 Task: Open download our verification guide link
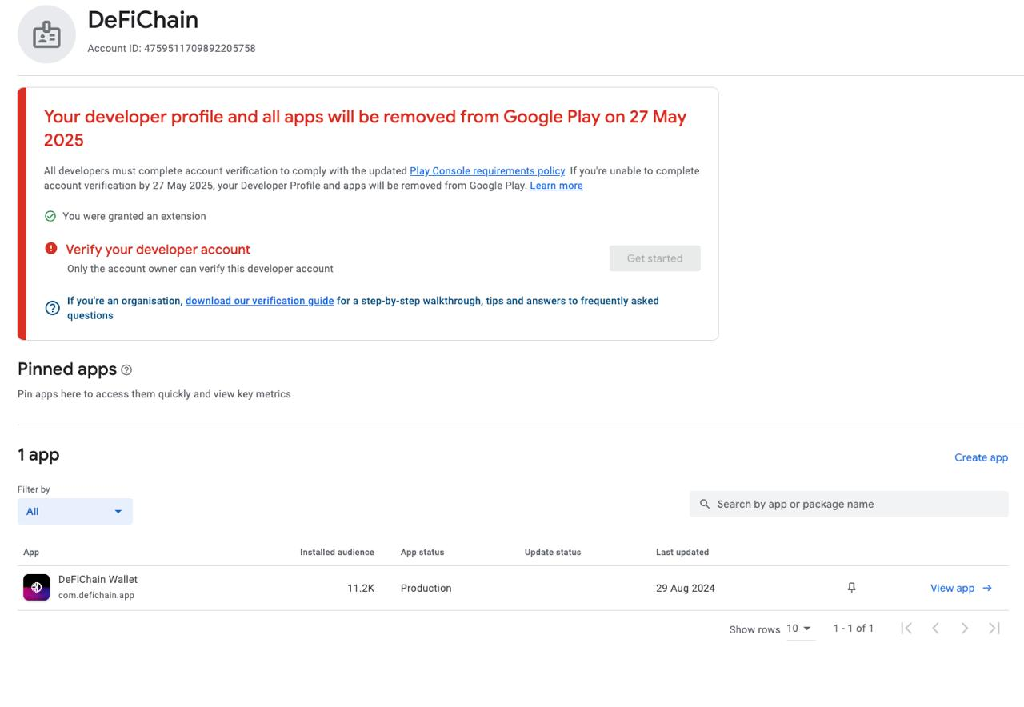[x=259, y=301]
